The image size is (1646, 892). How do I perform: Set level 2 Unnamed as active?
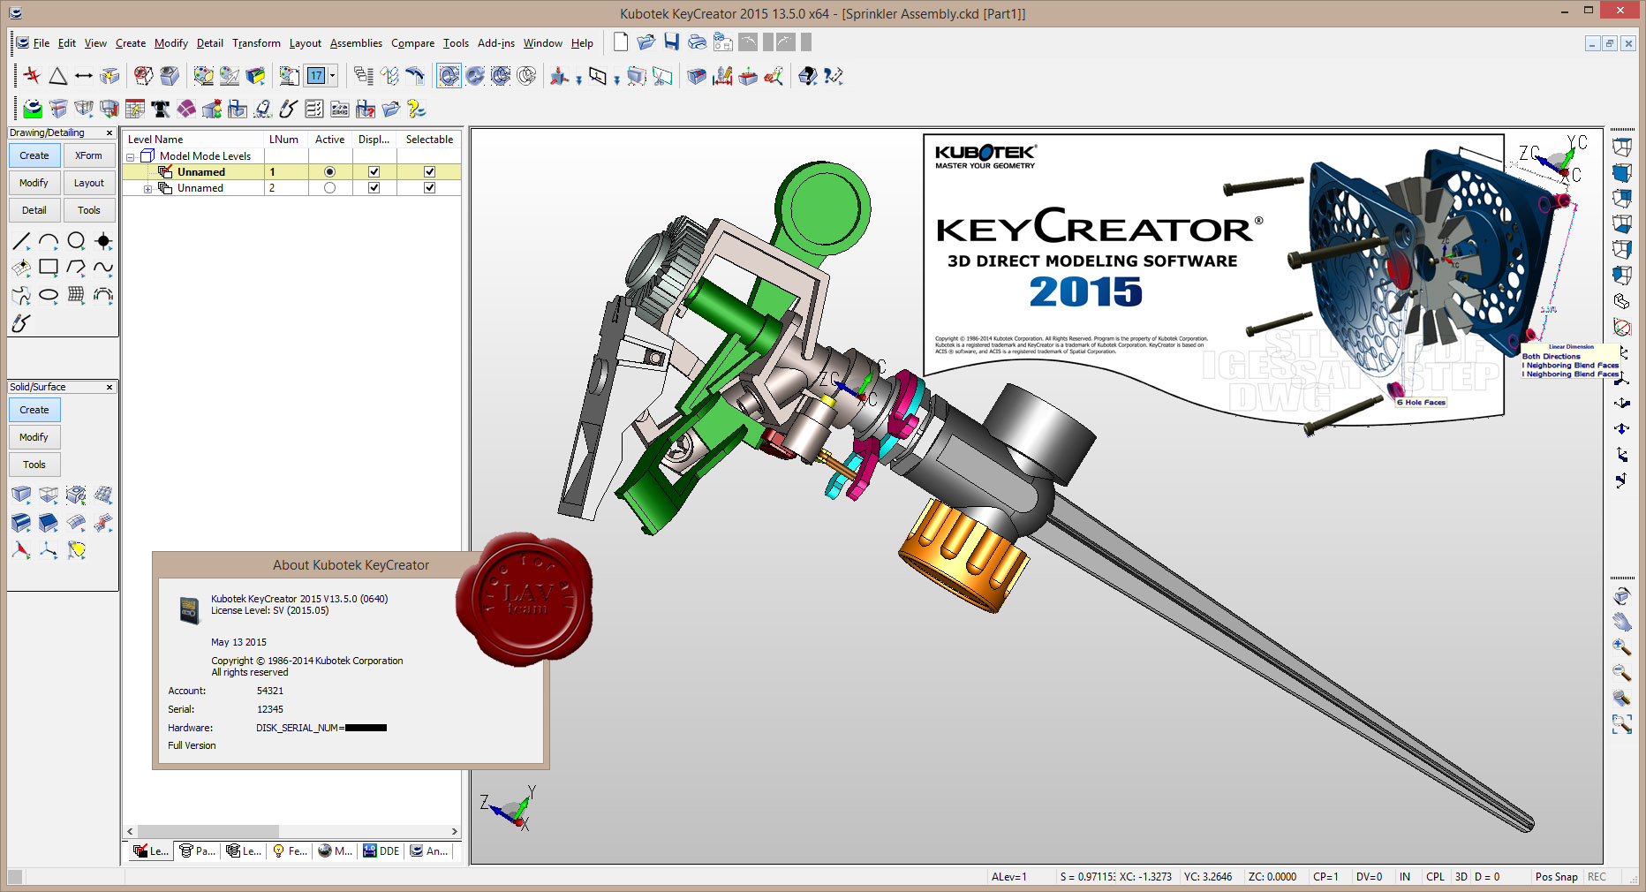tap(329, 188)
